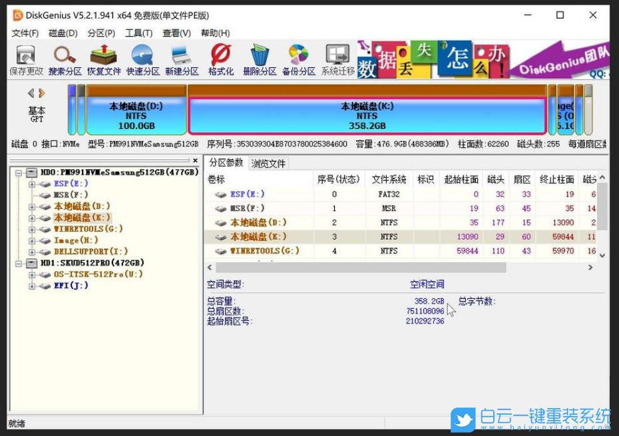
Task: Open the 工具(T) menu
Action: click(x=138, y=33)
